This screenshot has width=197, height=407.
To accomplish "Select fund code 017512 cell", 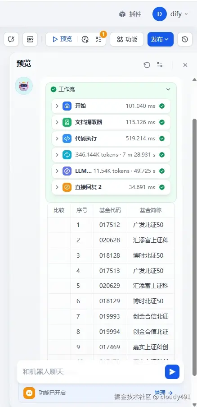I will 110,225.
